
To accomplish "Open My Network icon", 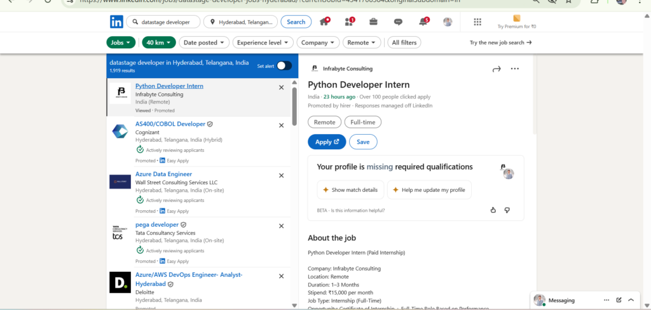I will click(349, 22).
